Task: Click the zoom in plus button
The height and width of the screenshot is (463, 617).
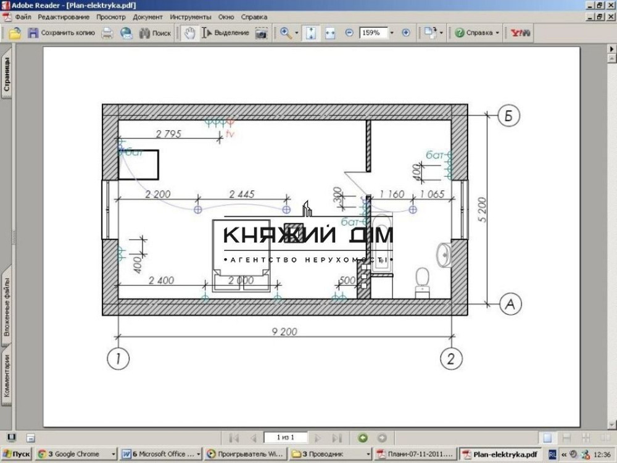Action: [405, 33]
